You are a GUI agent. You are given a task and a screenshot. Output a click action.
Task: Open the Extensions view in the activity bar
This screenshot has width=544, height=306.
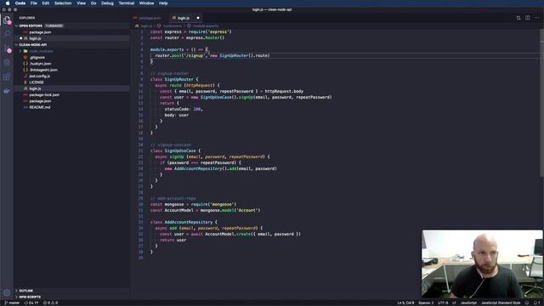7,76
